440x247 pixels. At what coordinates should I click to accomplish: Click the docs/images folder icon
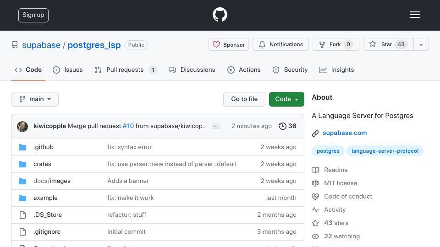tap(22, 181)
